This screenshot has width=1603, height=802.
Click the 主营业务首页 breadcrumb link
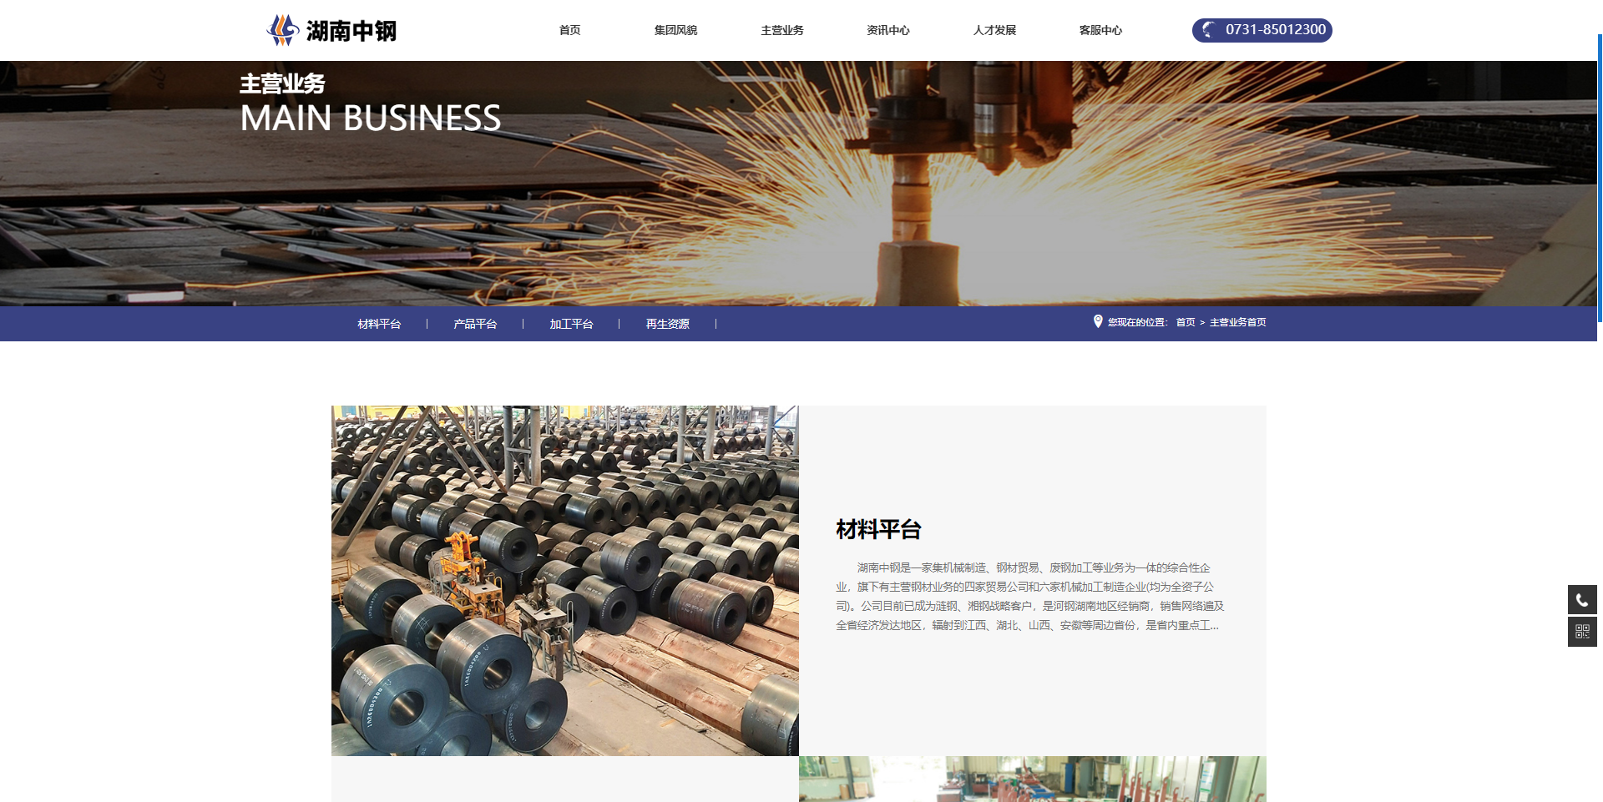pos(1237,322)
